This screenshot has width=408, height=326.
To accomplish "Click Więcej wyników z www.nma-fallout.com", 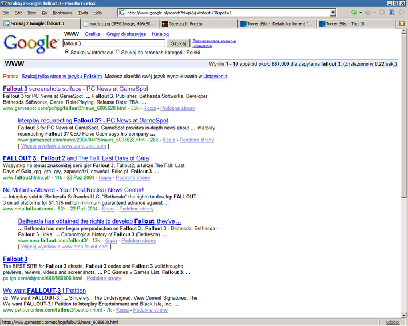I will point(65,247).
